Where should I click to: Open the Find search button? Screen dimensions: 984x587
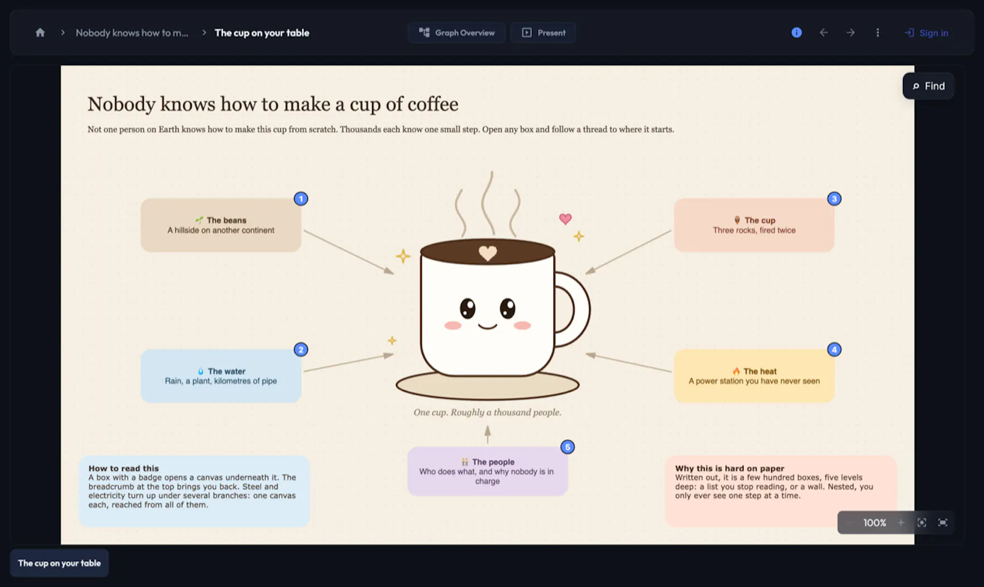[x=929, y=86]
